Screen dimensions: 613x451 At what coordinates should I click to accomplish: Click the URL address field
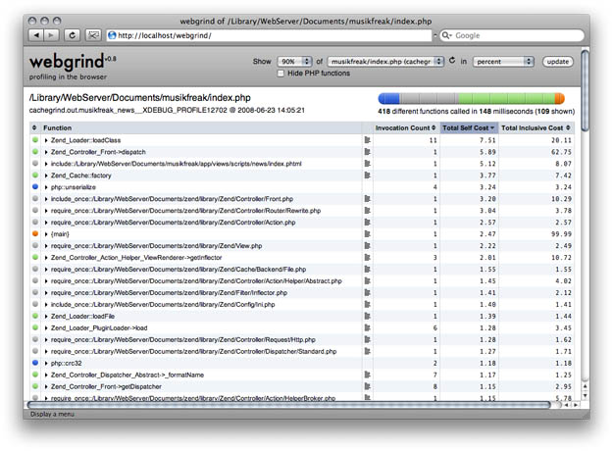tap(270, 35)
